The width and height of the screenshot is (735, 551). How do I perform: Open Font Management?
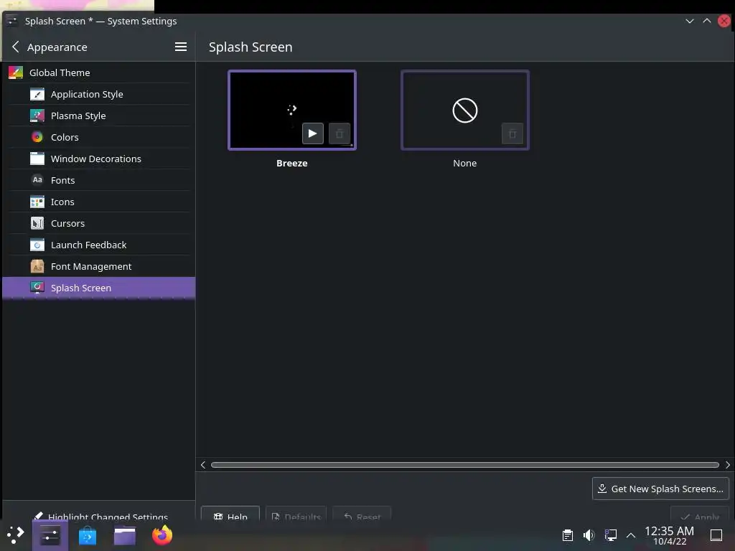point(98,267)
